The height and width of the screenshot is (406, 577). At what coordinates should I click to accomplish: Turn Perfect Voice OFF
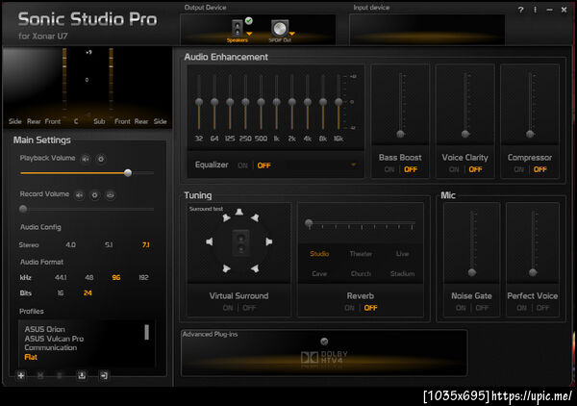[x=543, y=308]
